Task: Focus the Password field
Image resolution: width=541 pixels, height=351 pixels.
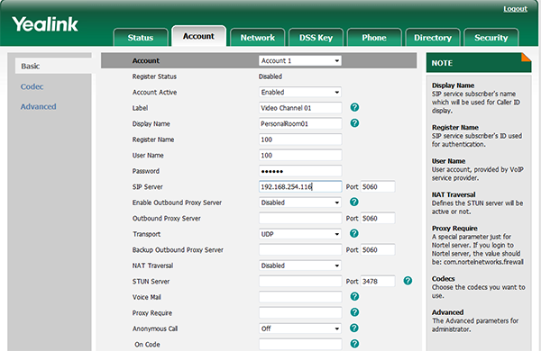Action: tap(300, 171)
